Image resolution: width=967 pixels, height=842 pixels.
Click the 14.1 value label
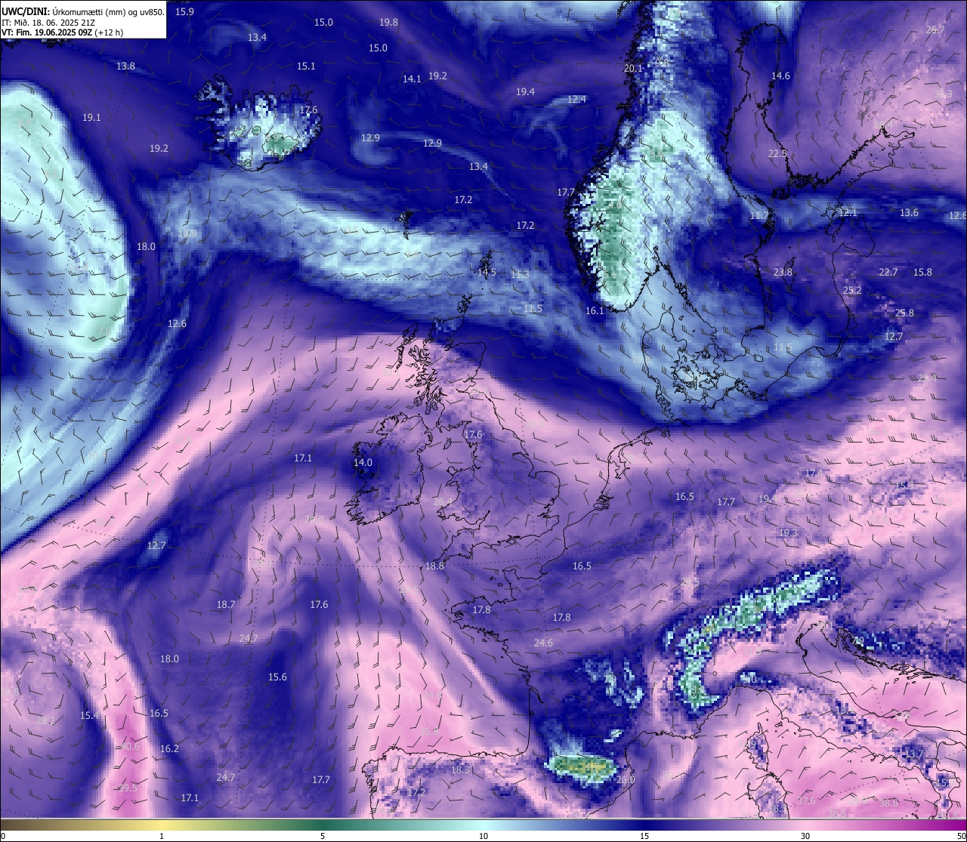point(412,79)
